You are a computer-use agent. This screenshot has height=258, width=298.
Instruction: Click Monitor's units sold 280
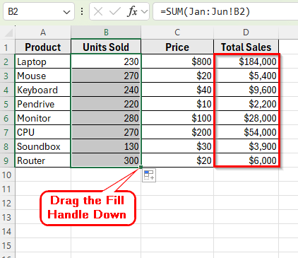106,118
